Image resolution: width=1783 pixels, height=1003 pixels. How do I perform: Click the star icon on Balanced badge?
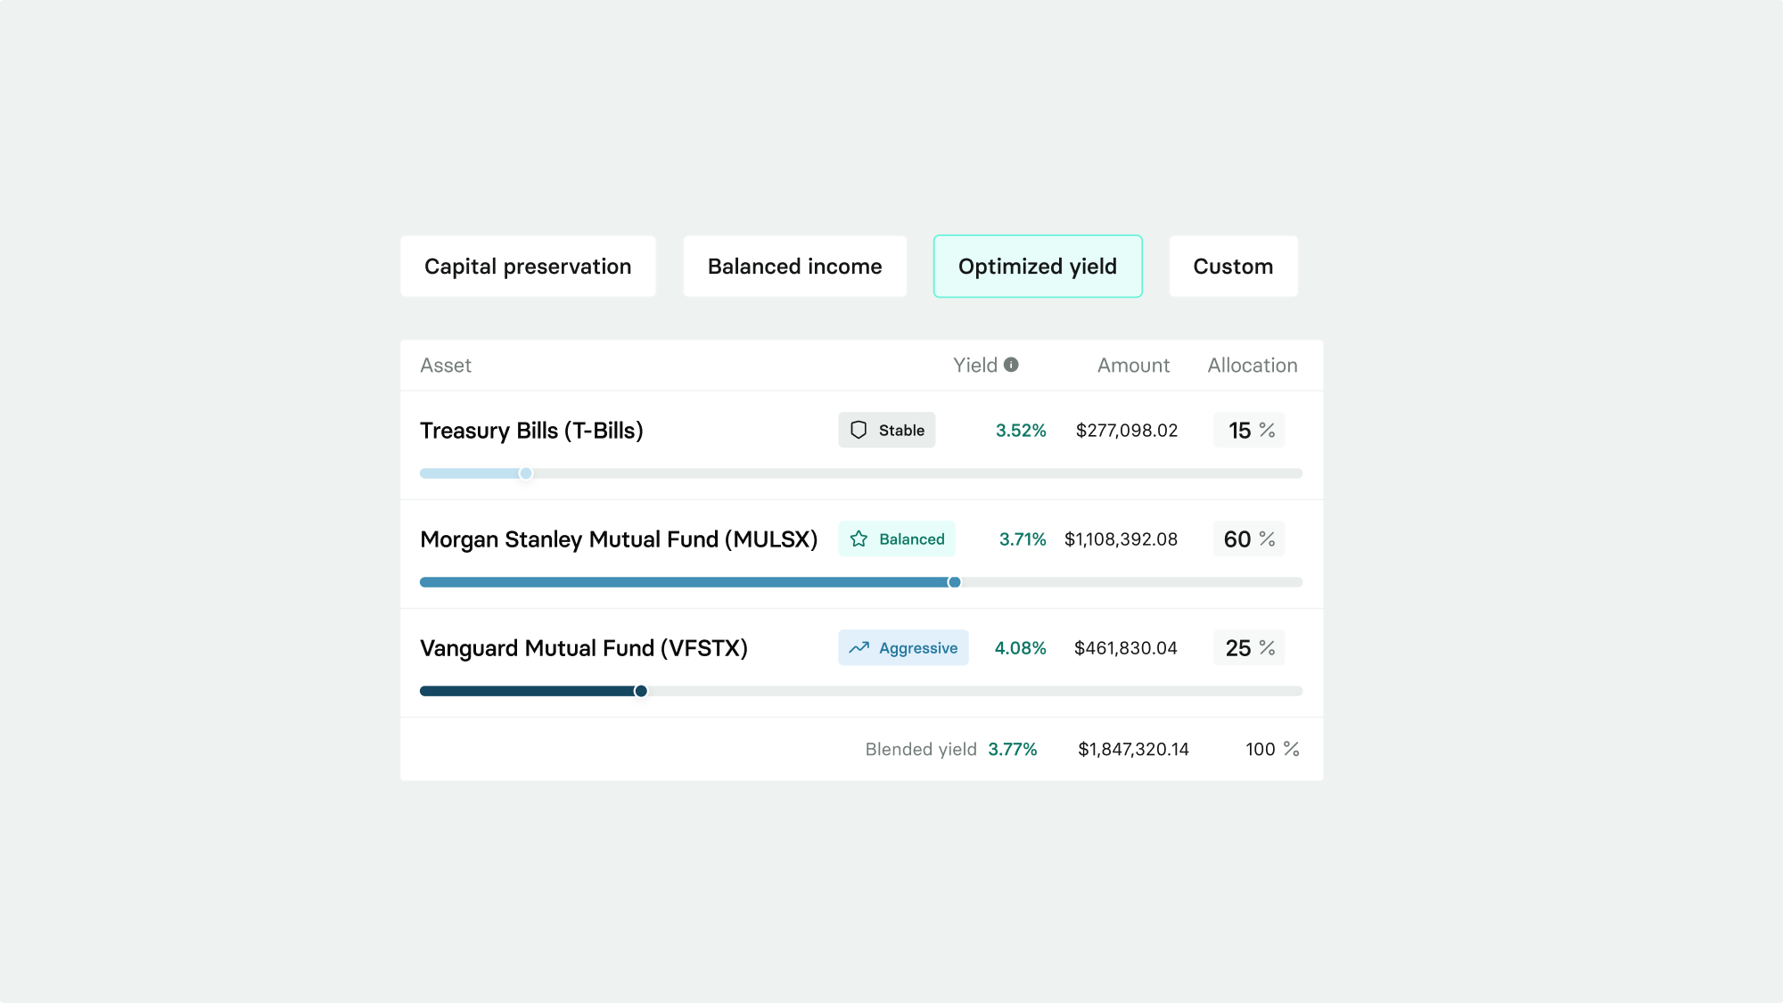coord(859,539)
